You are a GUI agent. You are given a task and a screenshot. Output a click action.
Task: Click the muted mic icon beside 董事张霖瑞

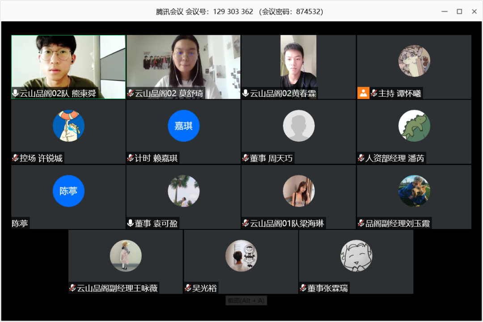coord(303,288)
